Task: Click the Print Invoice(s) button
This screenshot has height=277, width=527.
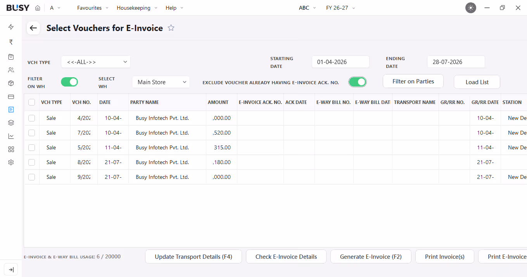Action: (444, 257)
